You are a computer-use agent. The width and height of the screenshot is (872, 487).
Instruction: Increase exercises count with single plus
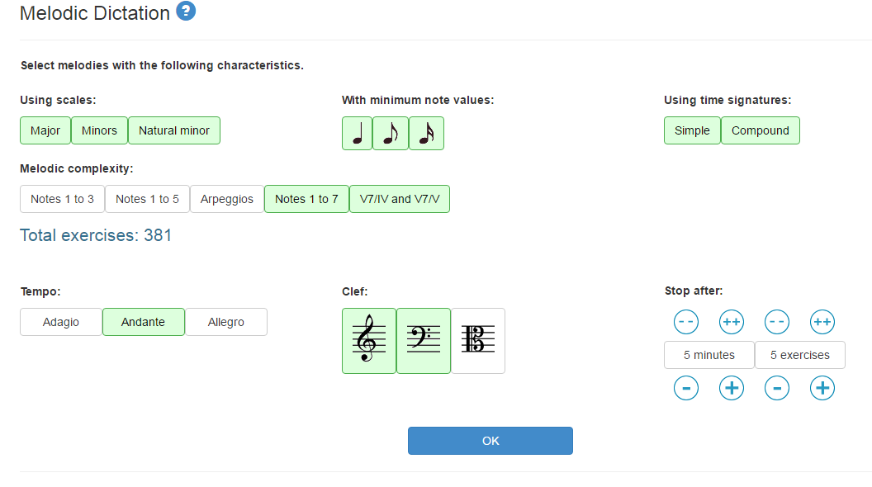pyautogui.click(x=822, y=387)
